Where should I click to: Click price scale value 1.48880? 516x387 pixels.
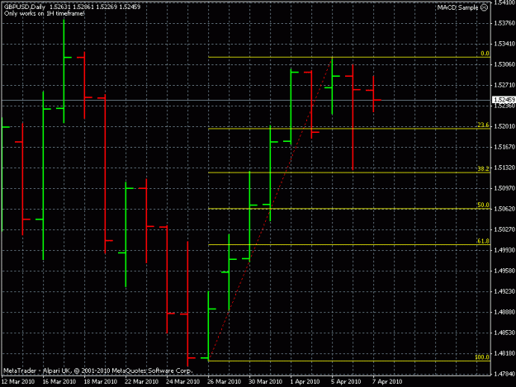coord(504,312)
